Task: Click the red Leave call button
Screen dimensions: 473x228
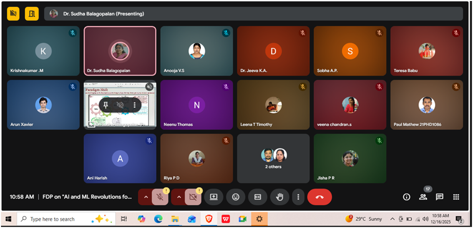Action: click(320, 197)
